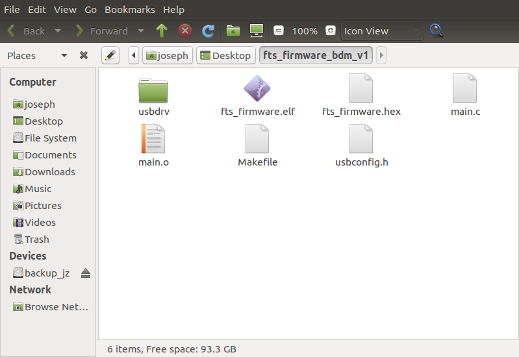Go Forward to next folder

tap(101, 31)
